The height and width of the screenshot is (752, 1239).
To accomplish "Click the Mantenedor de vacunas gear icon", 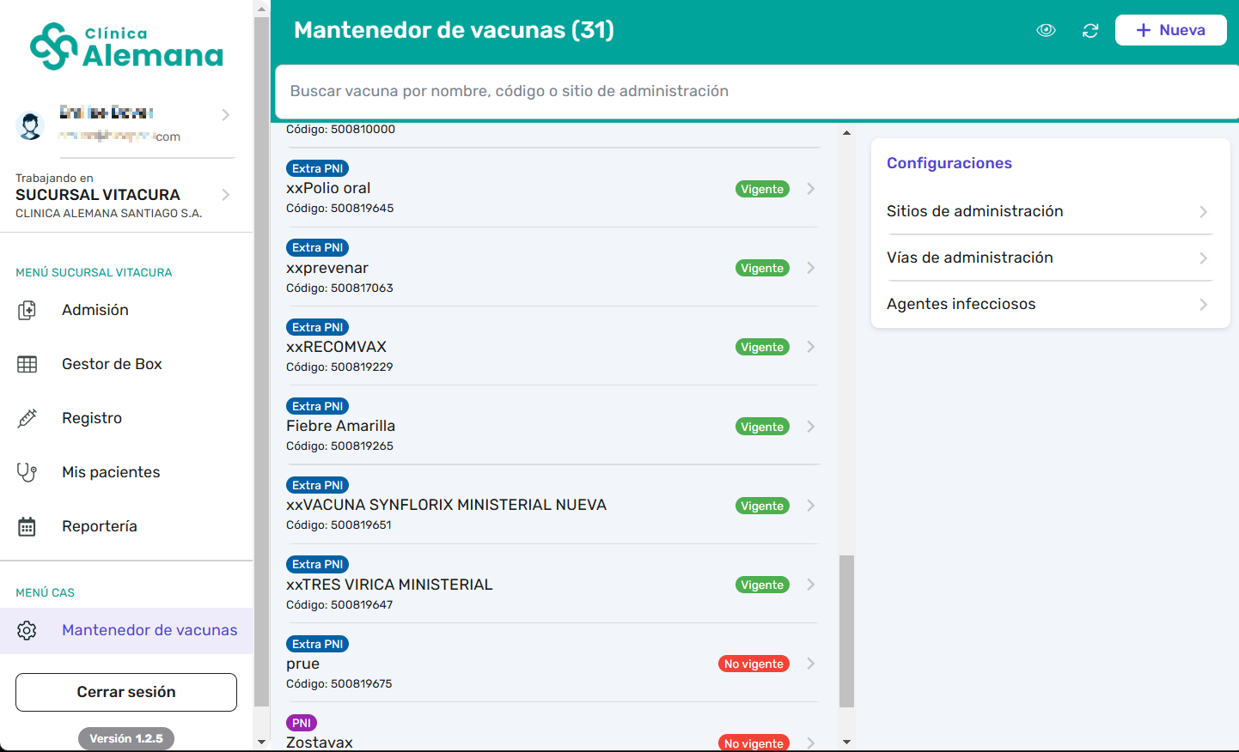I will click(27, 630).
